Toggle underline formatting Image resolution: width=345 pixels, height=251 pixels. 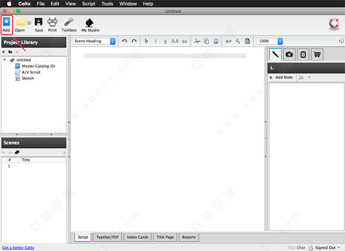[x=165, y=41]
